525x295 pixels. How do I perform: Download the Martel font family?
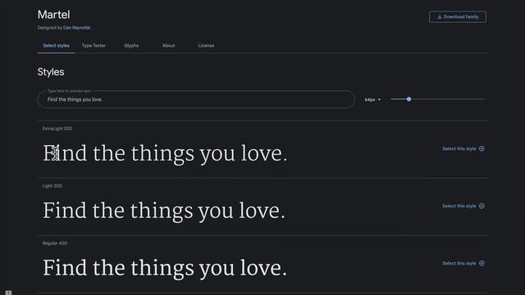458,16
